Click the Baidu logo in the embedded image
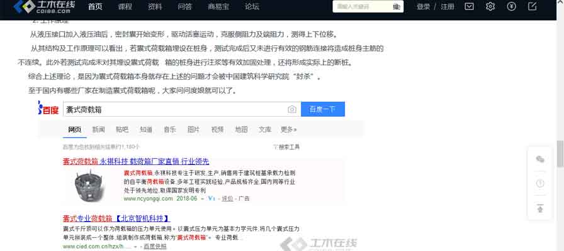This screenshot has width=564, height=251. tap(48, 109)
